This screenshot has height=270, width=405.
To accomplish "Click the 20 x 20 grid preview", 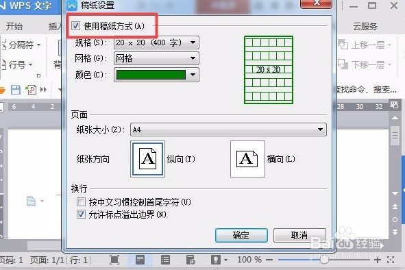I will point(269,70).
